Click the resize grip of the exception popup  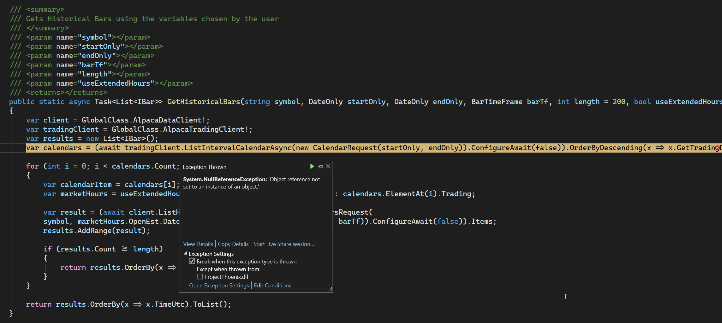pos(329,290)
